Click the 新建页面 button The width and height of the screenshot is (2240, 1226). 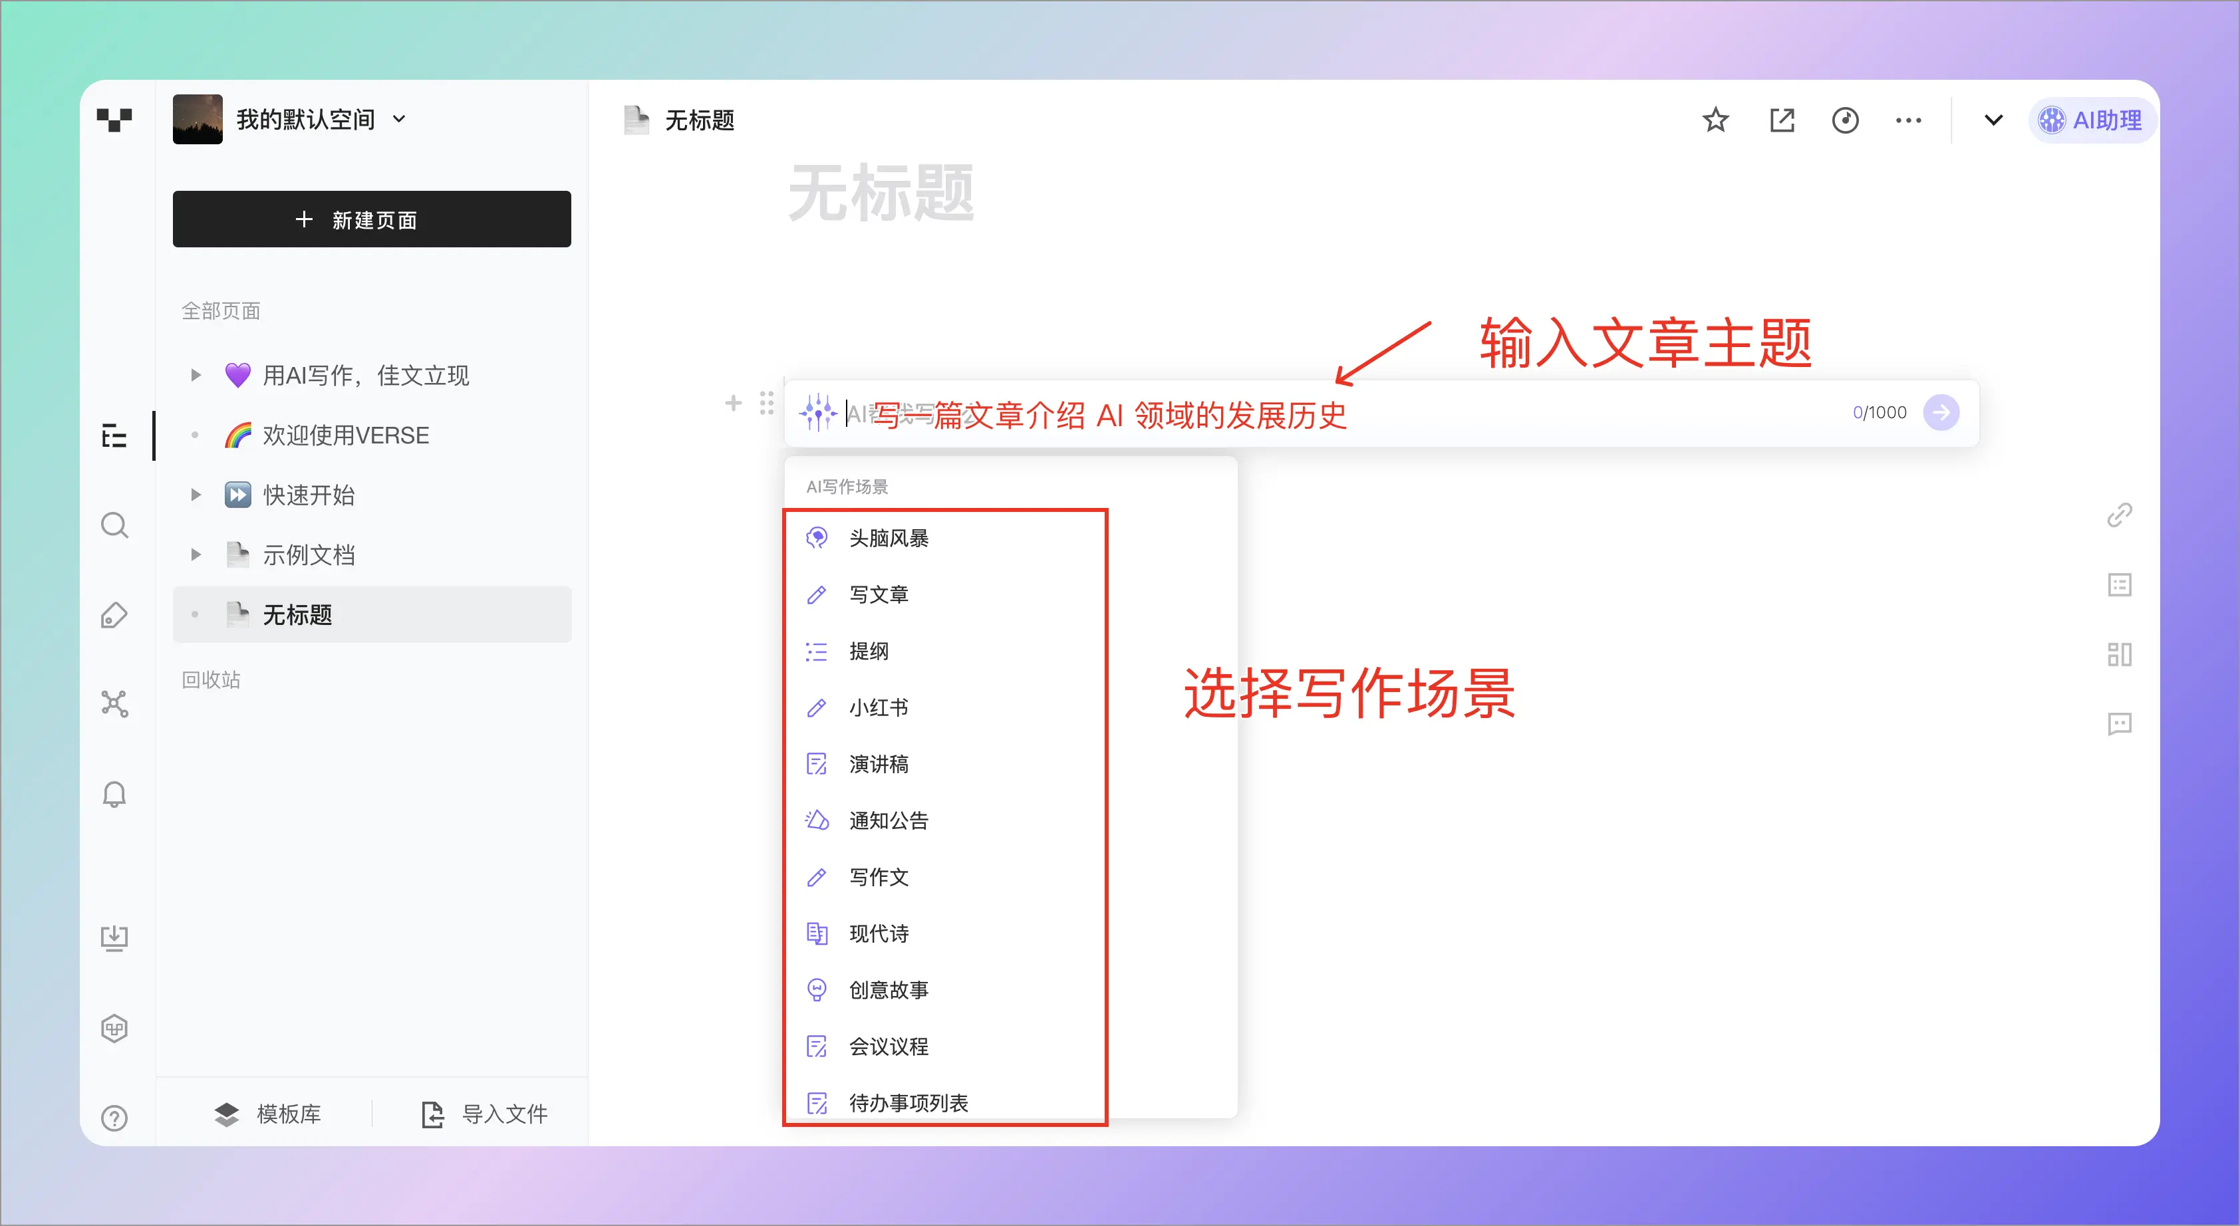tap(371, 219)
